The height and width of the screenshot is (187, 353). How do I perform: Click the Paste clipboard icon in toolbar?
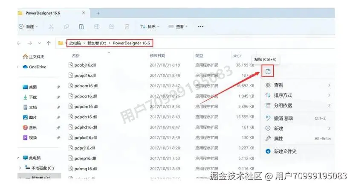(x=81, y=26)
